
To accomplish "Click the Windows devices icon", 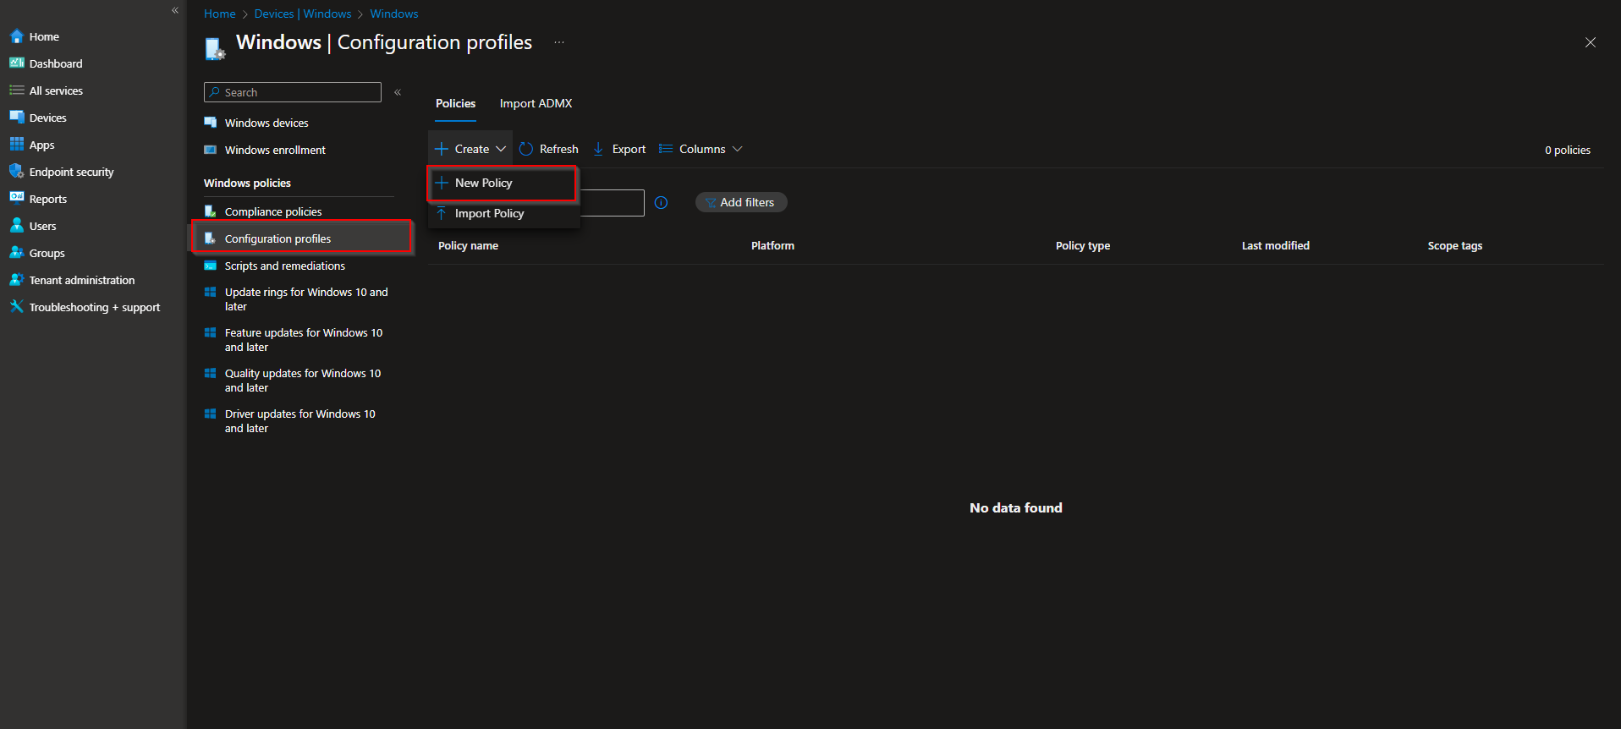I will [x=211, y=123].
